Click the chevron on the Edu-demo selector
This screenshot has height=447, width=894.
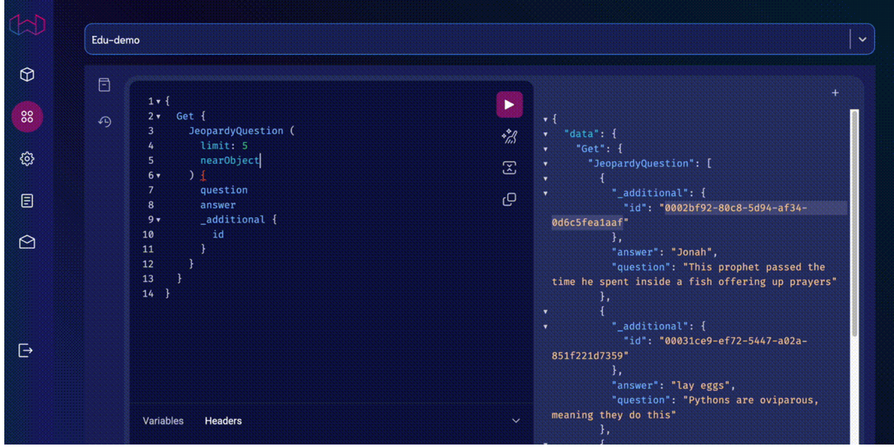pyautogui.click(x=863, y=39)
